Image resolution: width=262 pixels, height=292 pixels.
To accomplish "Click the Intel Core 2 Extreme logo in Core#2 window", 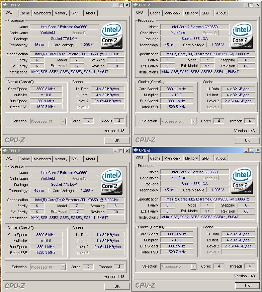I will click(111, 181).
